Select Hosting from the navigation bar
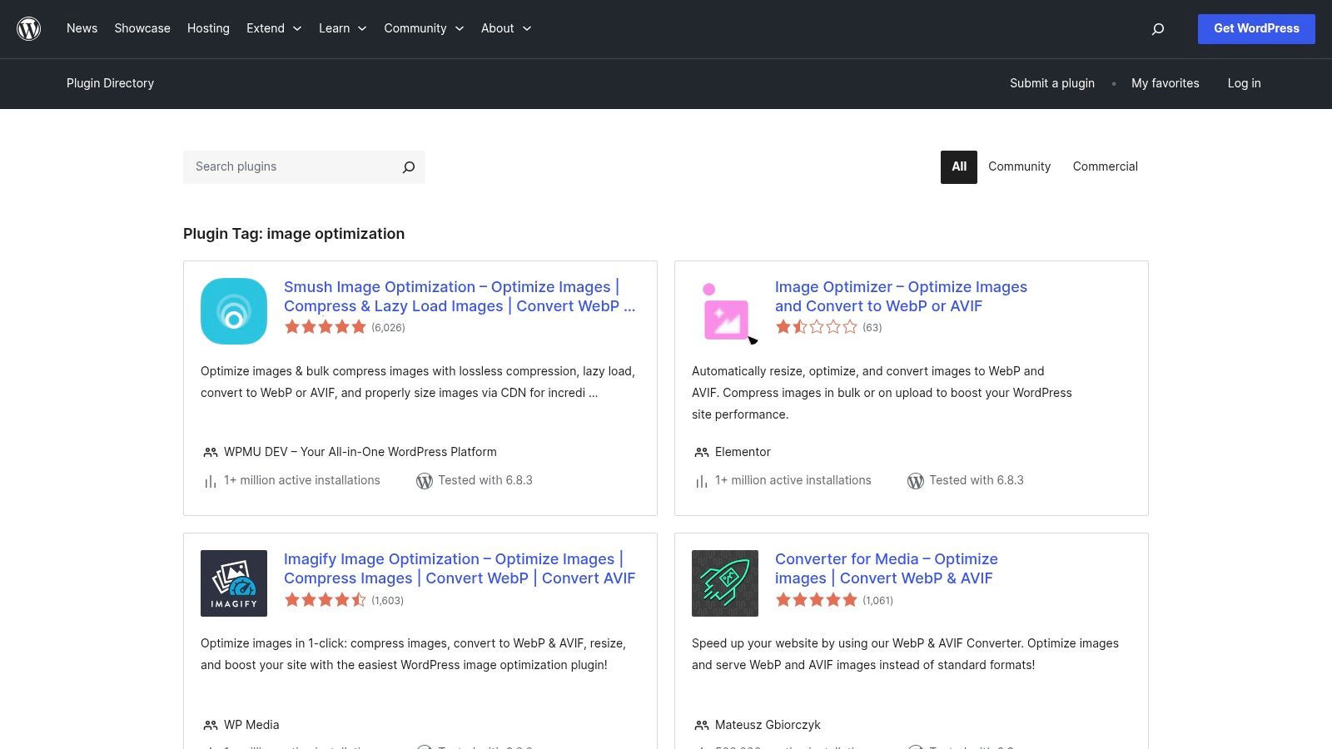Screen dimensions: 1332x749 pyautogui.click(x=208, y=28)
